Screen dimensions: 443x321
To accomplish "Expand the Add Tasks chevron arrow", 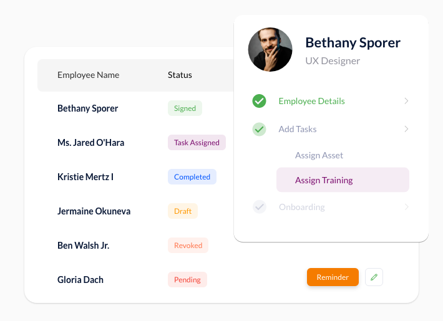I will [406, 129].
